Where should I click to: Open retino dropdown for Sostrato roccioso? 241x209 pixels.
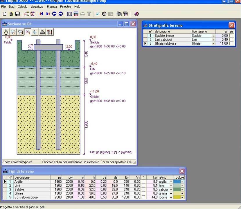171,197
